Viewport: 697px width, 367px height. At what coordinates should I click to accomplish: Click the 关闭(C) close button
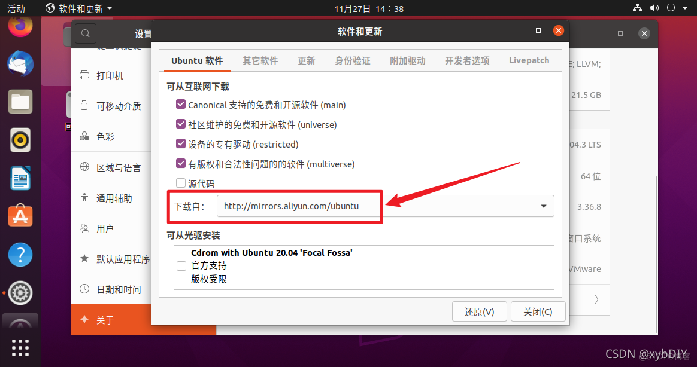click(537, 311)
